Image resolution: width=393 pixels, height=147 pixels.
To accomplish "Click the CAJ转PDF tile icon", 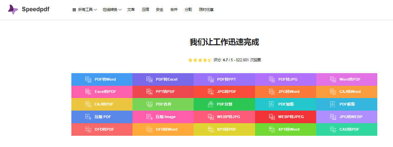I will [x=88, y=104].
